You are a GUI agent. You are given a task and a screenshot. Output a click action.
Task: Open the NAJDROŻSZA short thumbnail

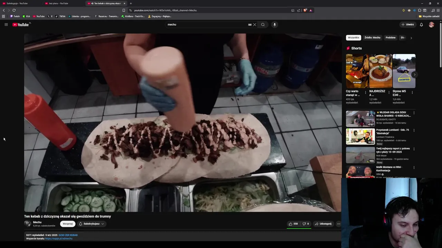(381, 71)
